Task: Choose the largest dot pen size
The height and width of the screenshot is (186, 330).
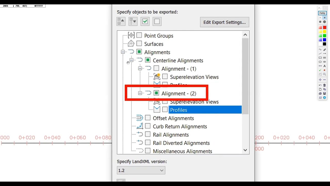Action: (325, 22)
